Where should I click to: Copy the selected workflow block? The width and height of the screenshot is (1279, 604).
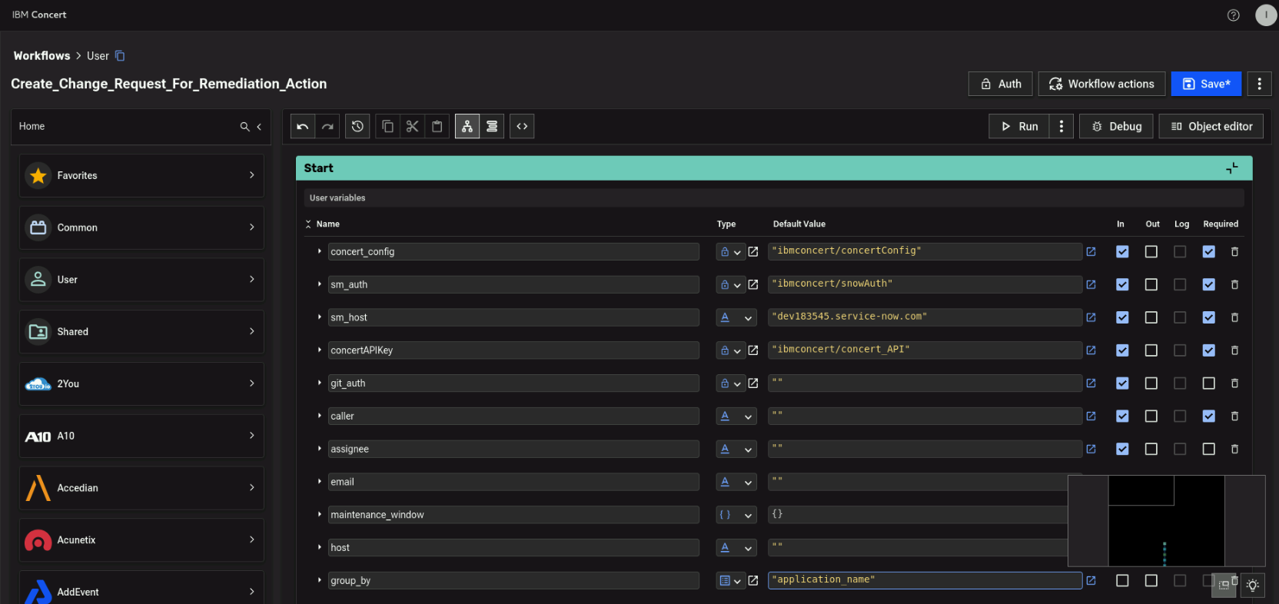click(x=388, y=126)
